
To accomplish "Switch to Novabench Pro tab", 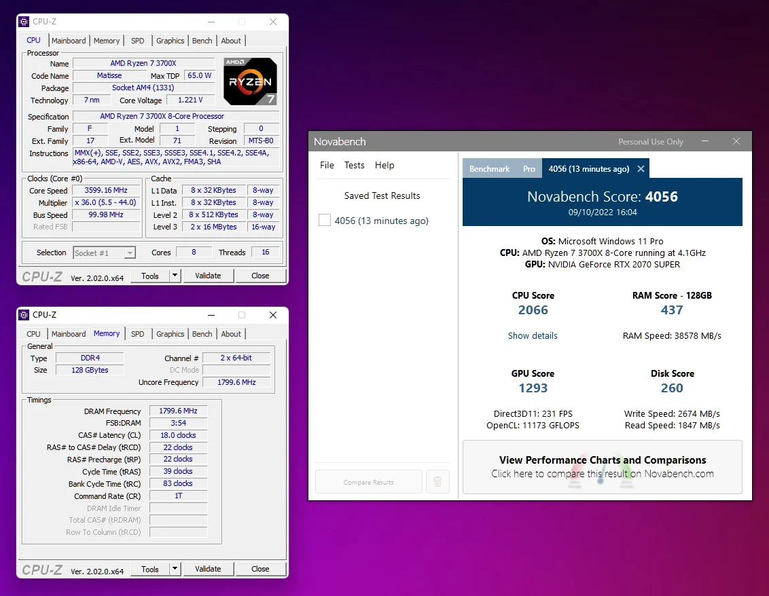I will [x=529, y=168].
